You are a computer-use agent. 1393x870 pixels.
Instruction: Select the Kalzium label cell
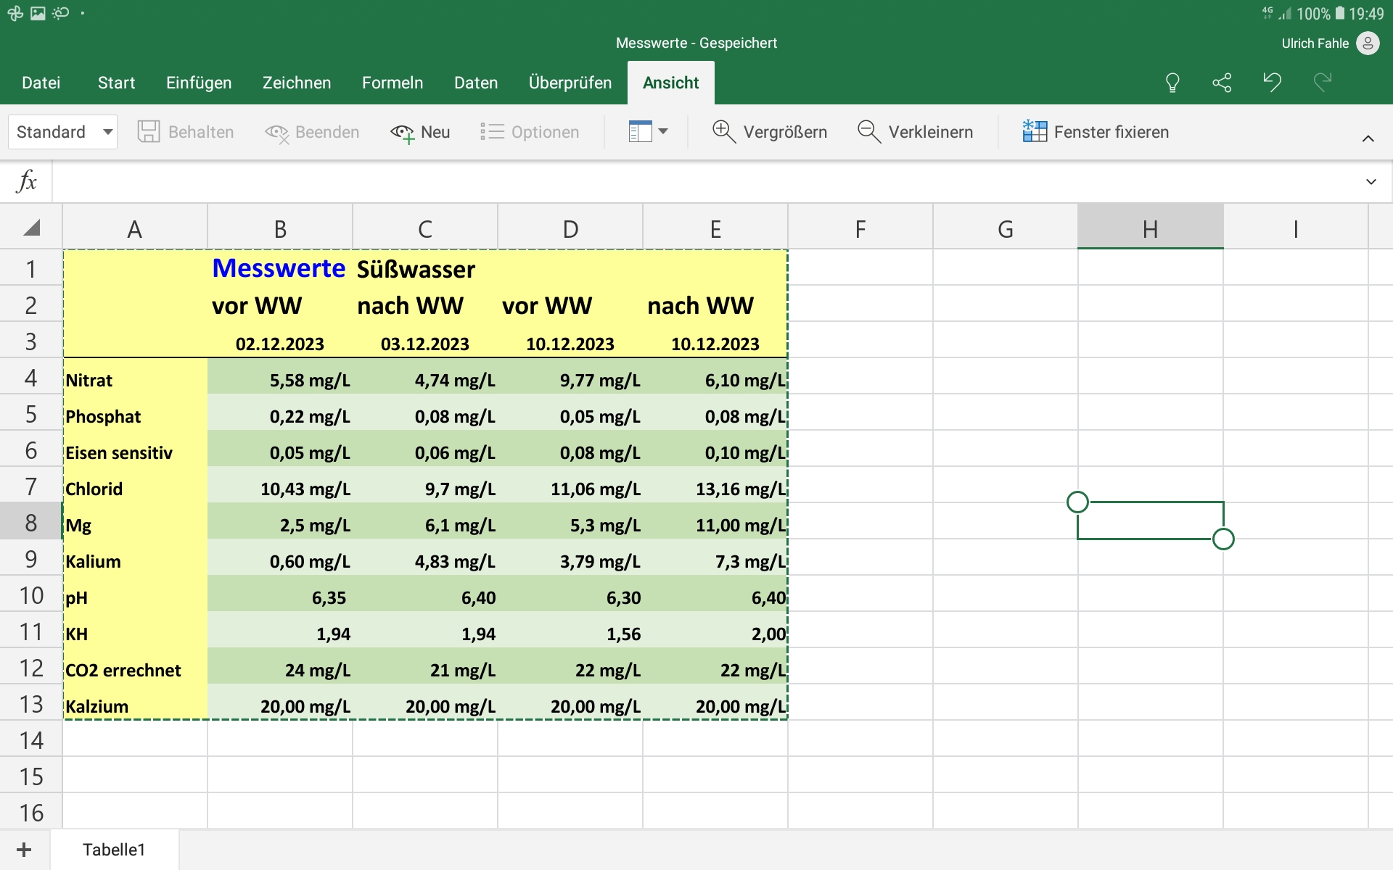[x=135, y=703]
